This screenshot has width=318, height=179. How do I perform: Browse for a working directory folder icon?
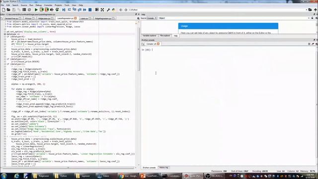click(310, 10)
